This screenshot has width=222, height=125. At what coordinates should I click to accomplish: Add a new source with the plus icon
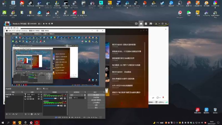point(26,114)
